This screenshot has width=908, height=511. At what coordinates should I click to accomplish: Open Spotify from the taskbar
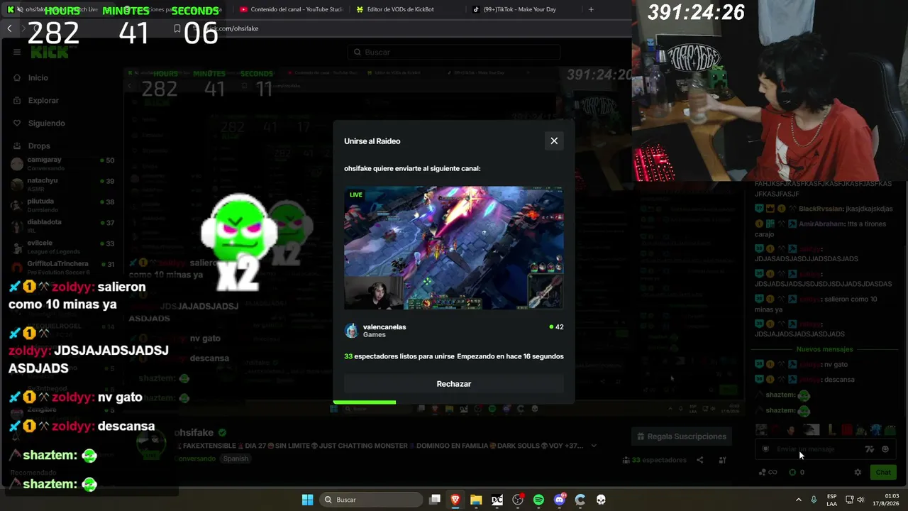pos(538,500)
